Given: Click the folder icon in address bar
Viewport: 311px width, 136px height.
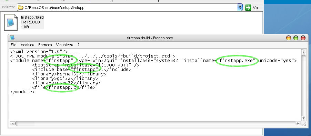Looking at the screenshot, I should 20,8.
